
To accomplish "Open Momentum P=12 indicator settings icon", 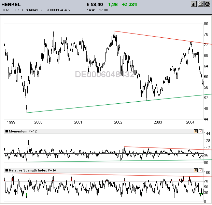I will click(x=196, y=131).
